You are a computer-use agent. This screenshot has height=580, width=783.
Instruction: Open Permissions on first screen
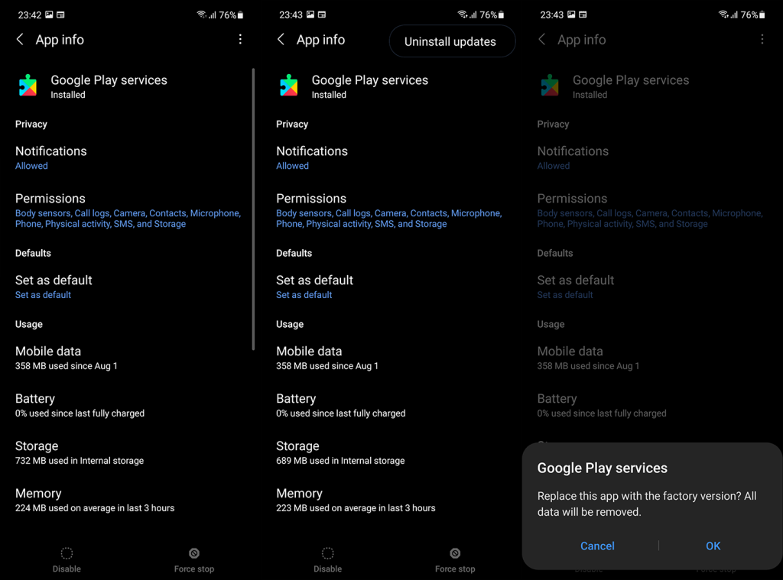128,211
